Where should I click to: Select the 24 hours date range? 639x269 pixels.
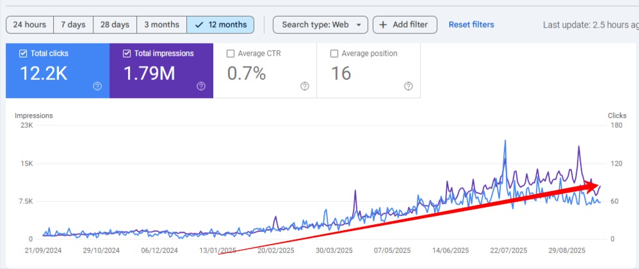tap(29, 25)
